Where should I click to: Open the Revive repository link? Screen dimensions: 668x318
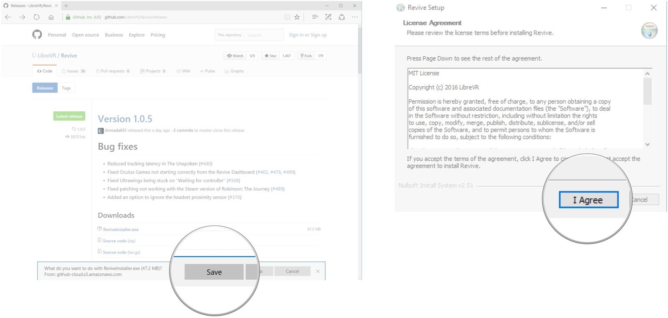click(69, 55)
